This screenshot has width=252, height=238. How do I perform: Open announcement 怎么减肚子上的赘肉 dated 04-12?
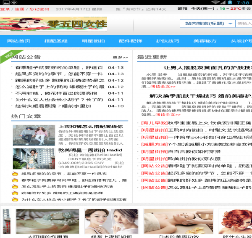(x=60, y=87)
